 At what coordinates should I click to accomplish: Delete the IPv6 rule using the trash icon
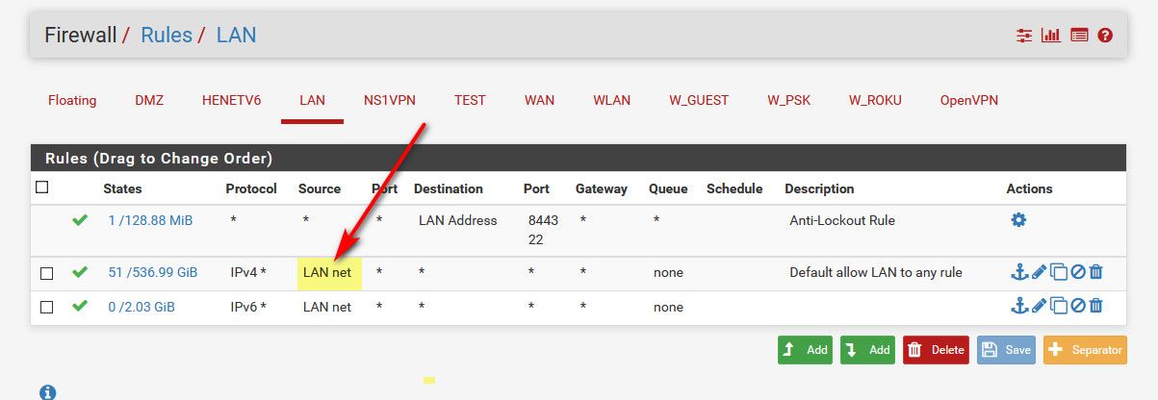[1095, 307]
